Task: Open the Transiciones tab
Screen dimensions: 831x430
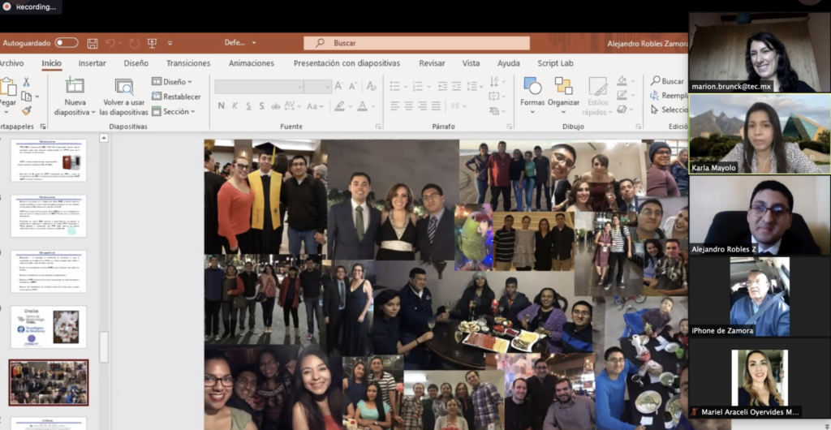Action: coord(188,63)
